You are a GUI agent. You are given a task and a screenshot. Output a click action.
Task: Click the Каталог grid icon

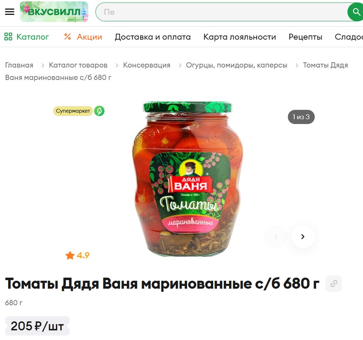tap(8, 36)
